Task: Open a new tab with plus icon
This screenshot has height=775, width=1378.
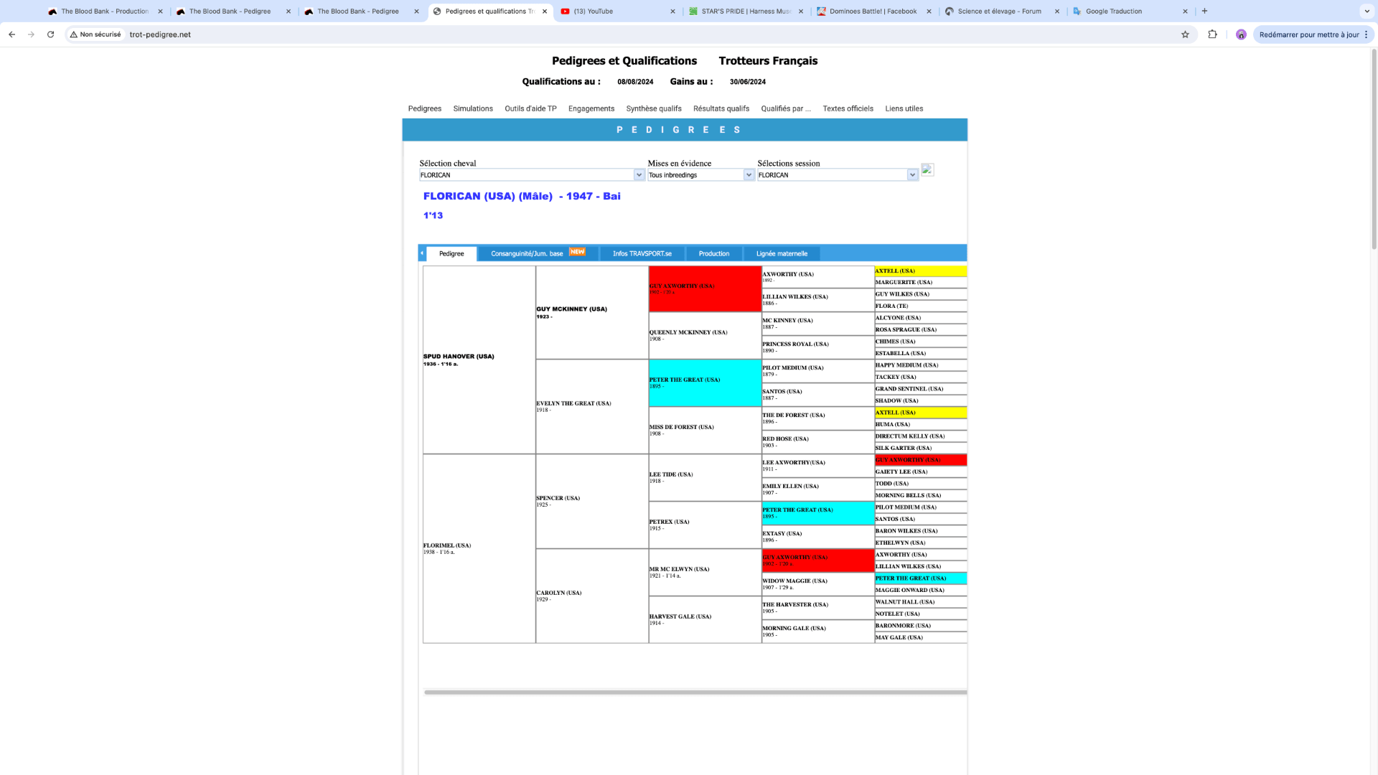Action: (1204, 11)
